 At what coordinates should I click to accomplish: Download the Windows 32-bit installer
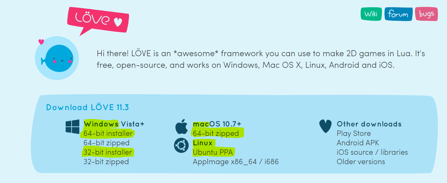(x=108, y=152)
